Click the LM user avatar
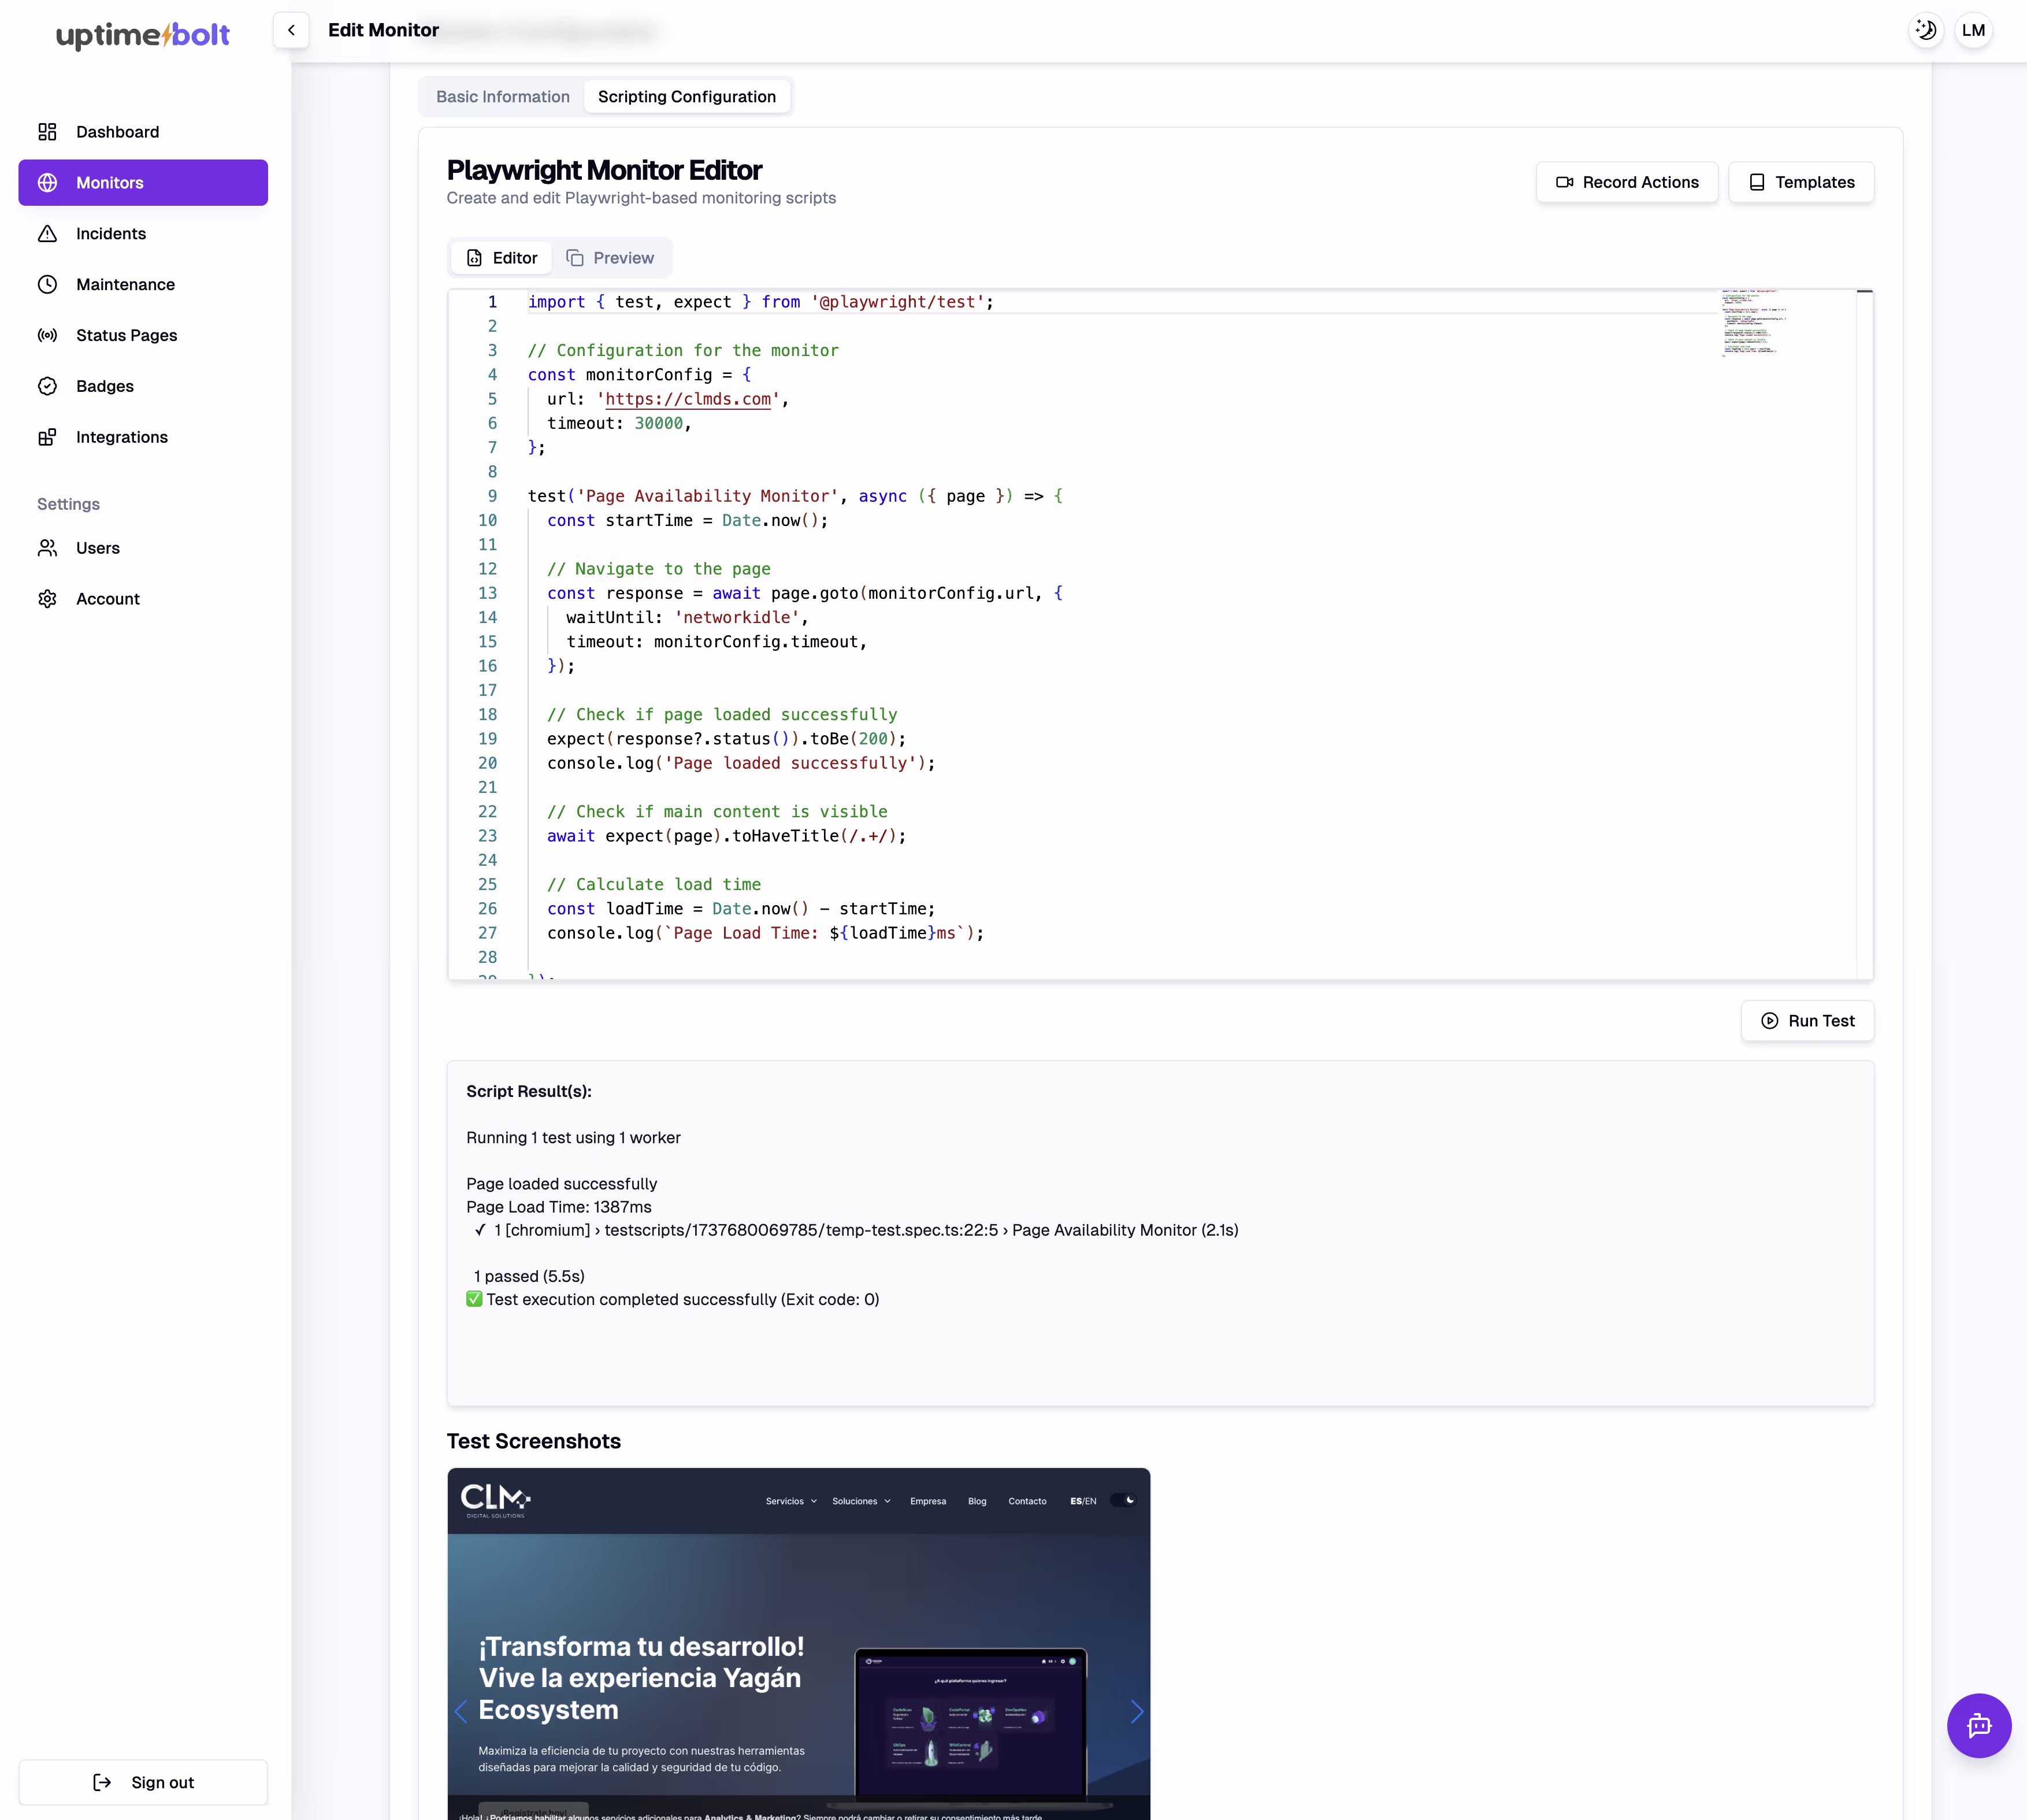This screenshot has height=1820, width=2027. pos(1973,30)
